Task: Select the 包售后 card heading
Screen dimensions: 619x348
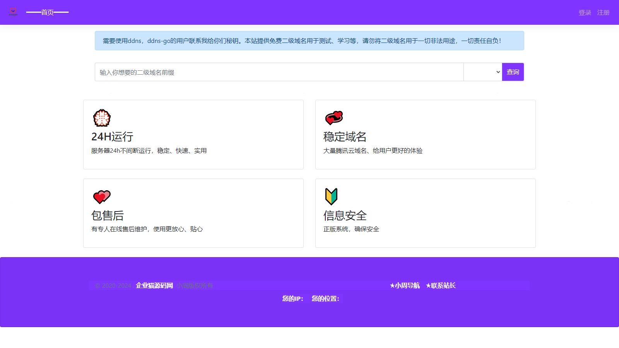Action: 108,215
